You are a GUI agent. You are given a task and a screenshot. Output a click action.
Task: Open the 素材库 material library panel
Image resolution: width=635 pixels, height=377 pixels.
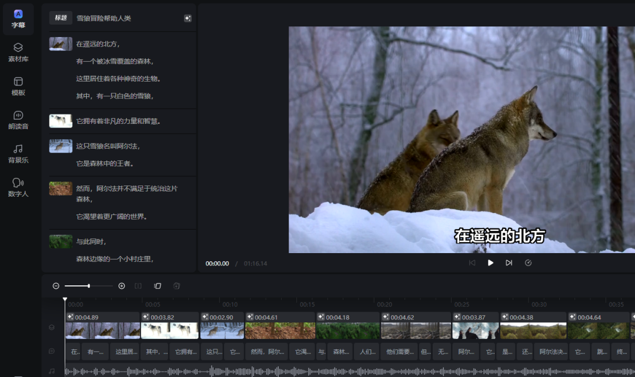tap(18, 52)
